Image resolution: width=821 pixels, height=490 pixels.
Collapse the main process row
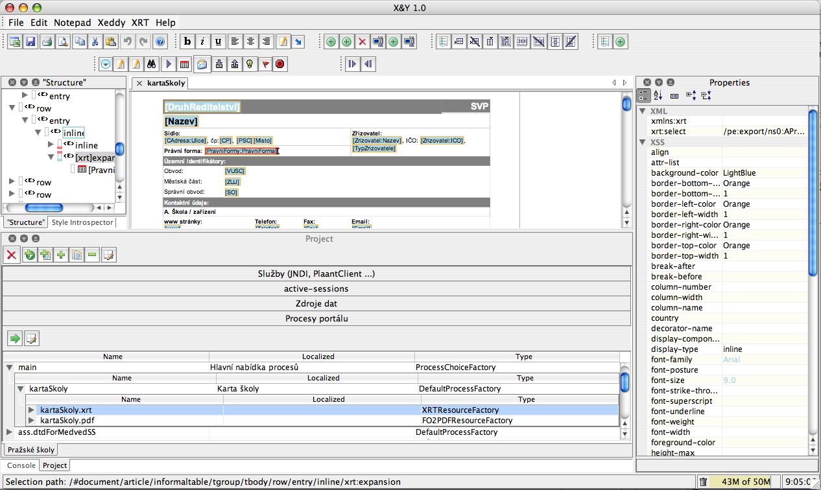click(9, 367)
